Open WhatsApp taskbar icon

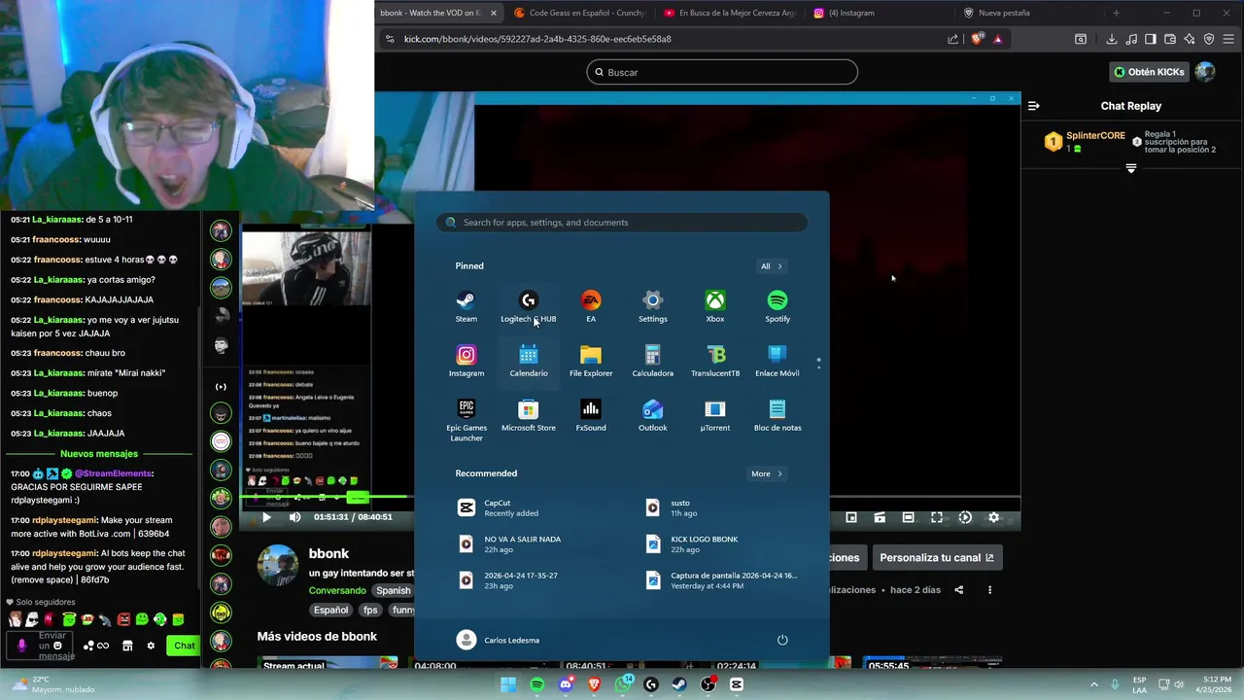coord(623,684)
